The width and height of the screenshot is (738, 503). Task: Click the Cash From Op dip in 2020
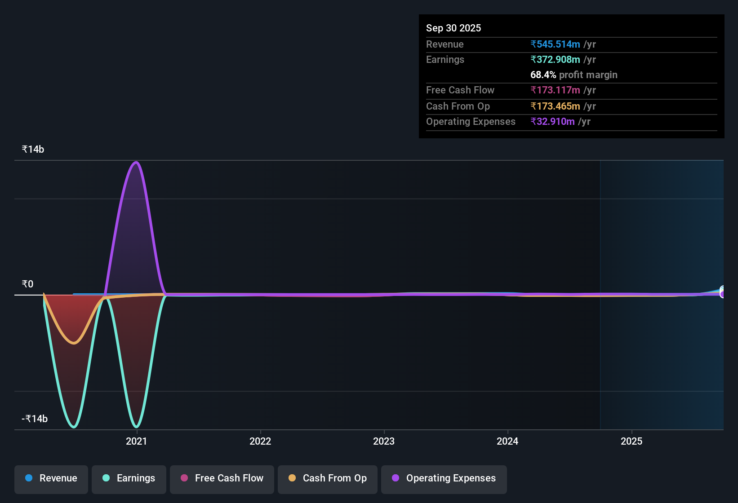pos(74,343)
